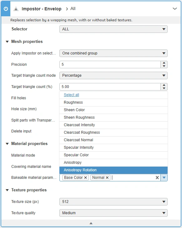
Task: Pick Clearcoat Normal from the list
Action: (x=114, y=140)
